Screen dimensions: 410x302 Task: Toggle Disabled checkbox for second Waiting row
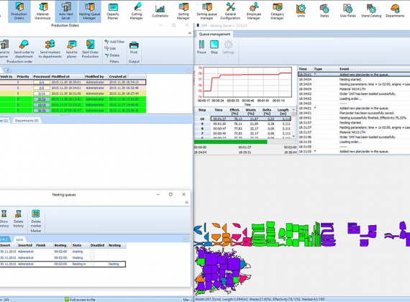(x=92, y=258)
